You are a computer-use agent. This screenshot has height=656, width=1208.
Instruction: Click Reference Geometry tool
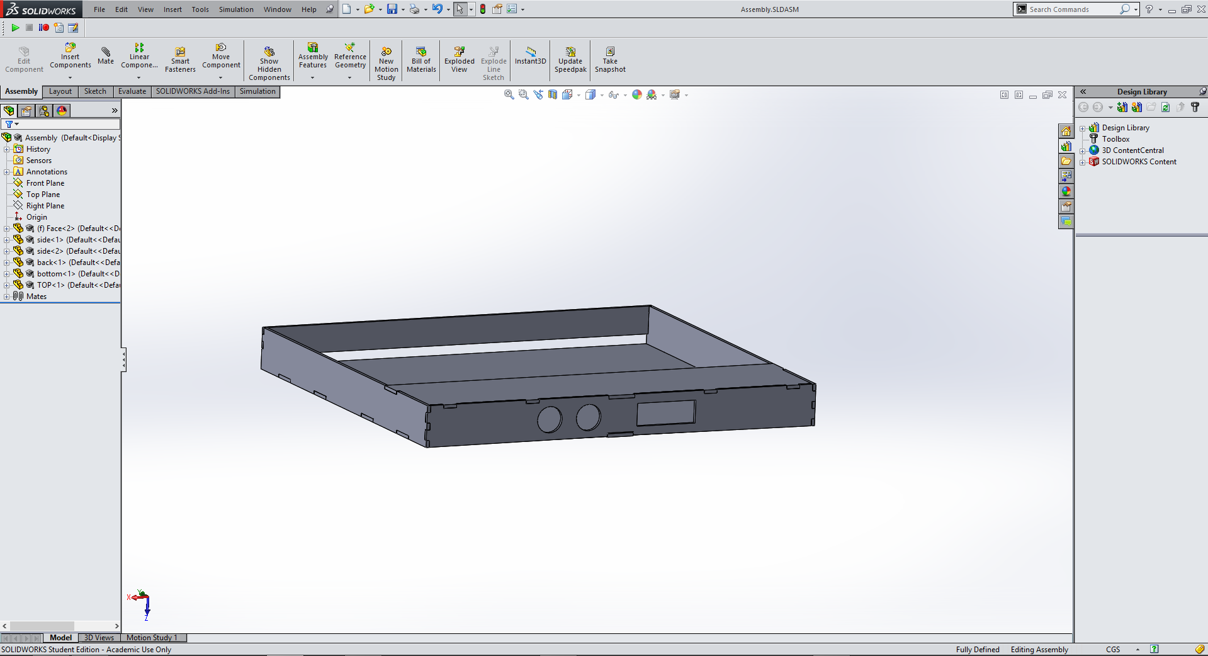350,57
